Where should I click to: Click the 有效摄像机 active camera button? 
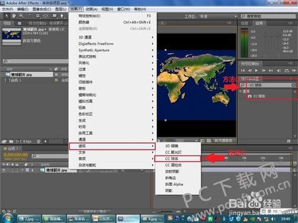[x=223, y=141]
